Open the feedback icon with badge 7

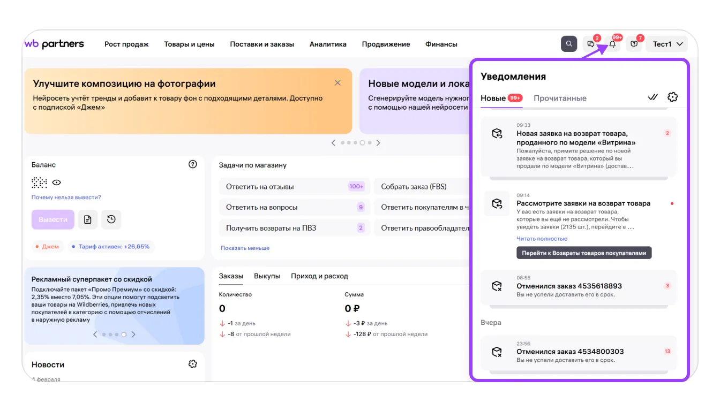[x=634, y=44]
